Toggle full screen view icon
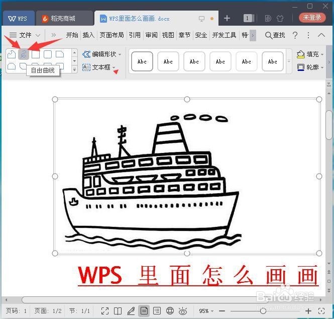 click(105, 311)
